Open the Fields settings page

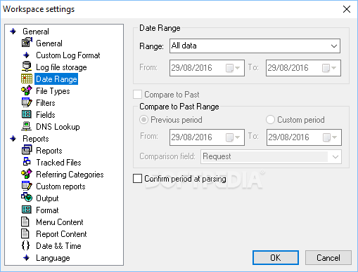click(x=46, y=115)
